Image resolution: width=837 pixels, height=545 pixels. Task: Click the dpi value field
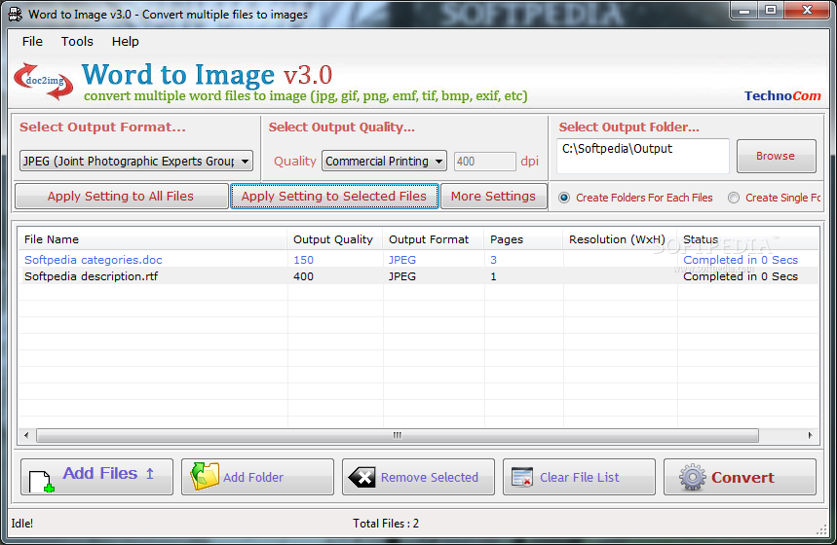click(484, 162)
